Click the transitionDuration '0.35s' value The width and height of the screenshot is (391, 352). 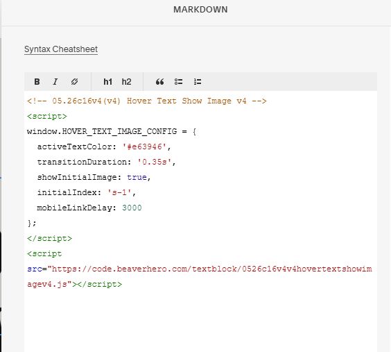[154, 162]
